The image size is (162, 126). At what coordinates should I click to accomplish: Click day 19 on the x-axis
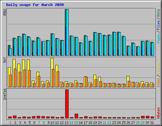pos(95,123)
